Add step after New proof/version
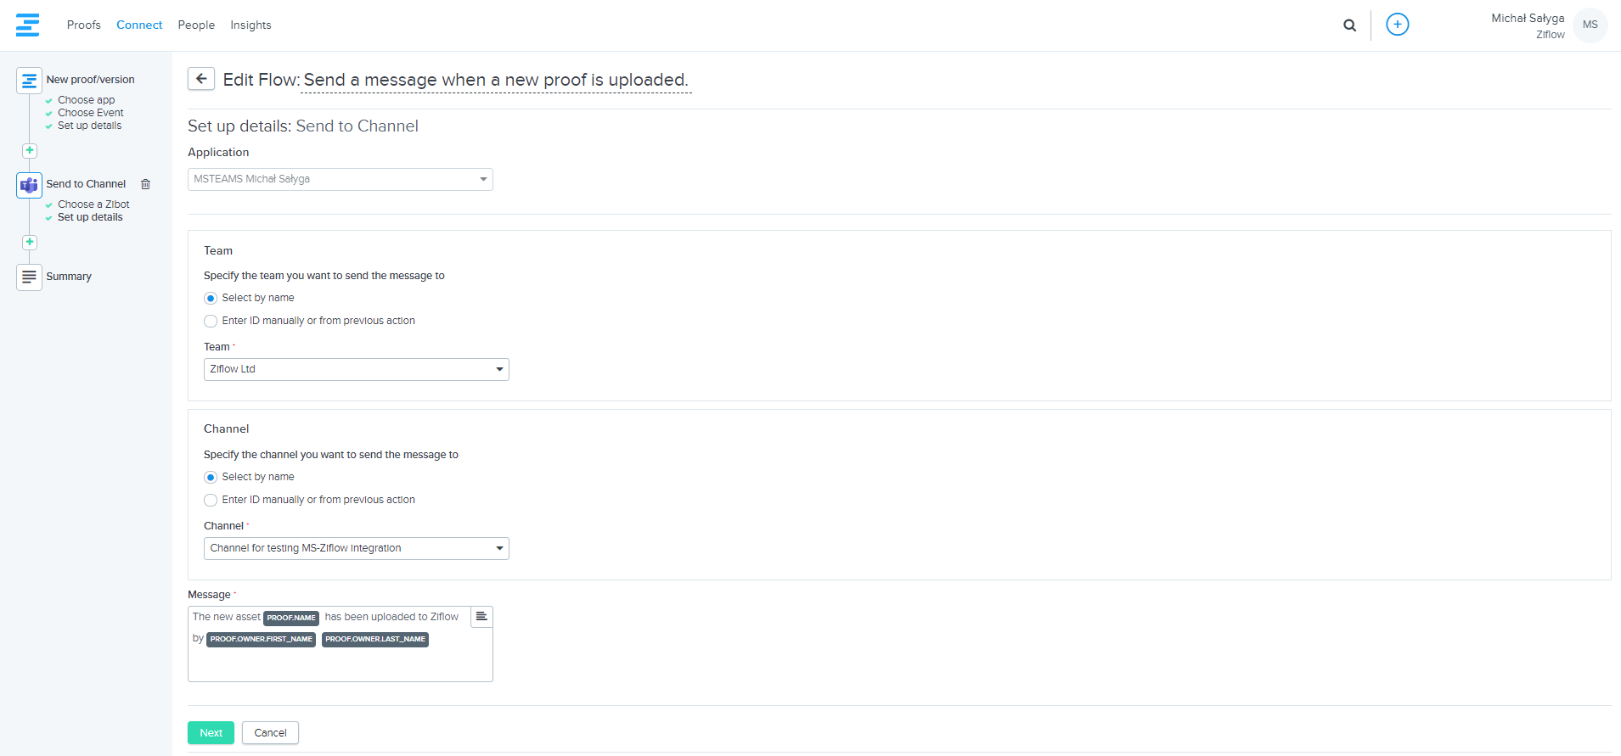 point(30,150)
